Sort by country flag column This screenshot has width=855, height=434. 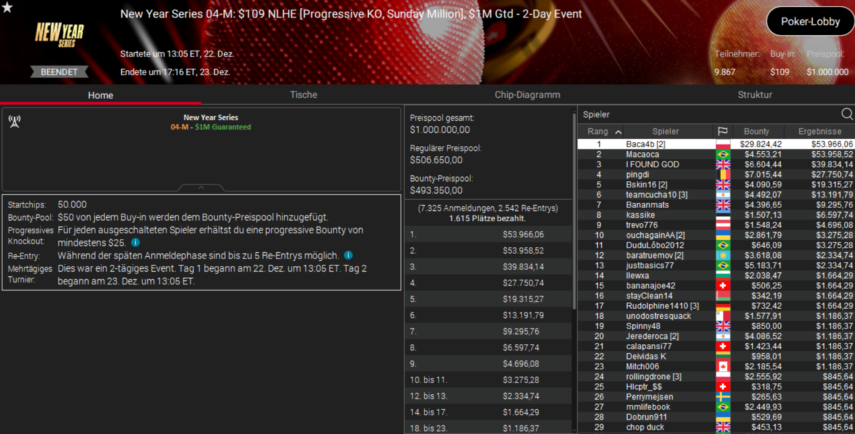tap(723, 131)
